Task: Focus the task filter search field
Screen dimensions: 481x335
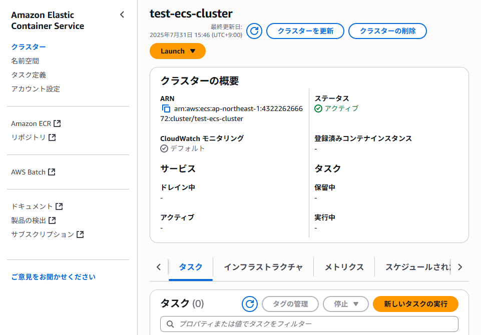Action: [309, 324]
